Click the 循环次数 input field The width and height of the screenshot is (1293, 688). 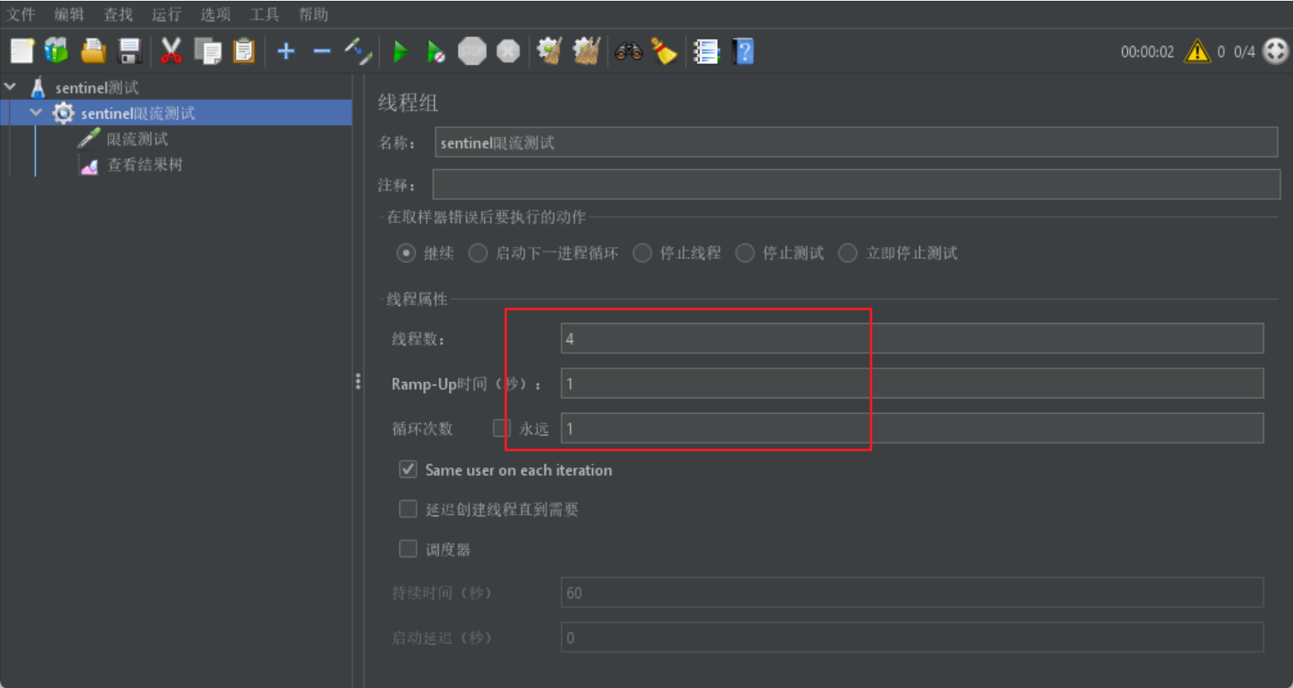pyautogui.click(x=912, y=428)
